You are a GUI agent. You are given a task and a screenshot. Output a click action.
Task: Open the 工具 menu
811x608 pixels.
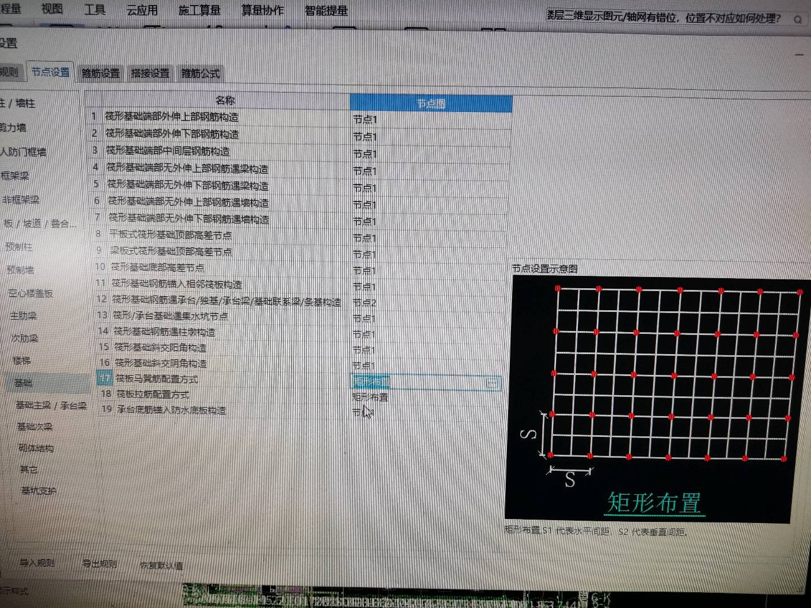pos(95,10)
